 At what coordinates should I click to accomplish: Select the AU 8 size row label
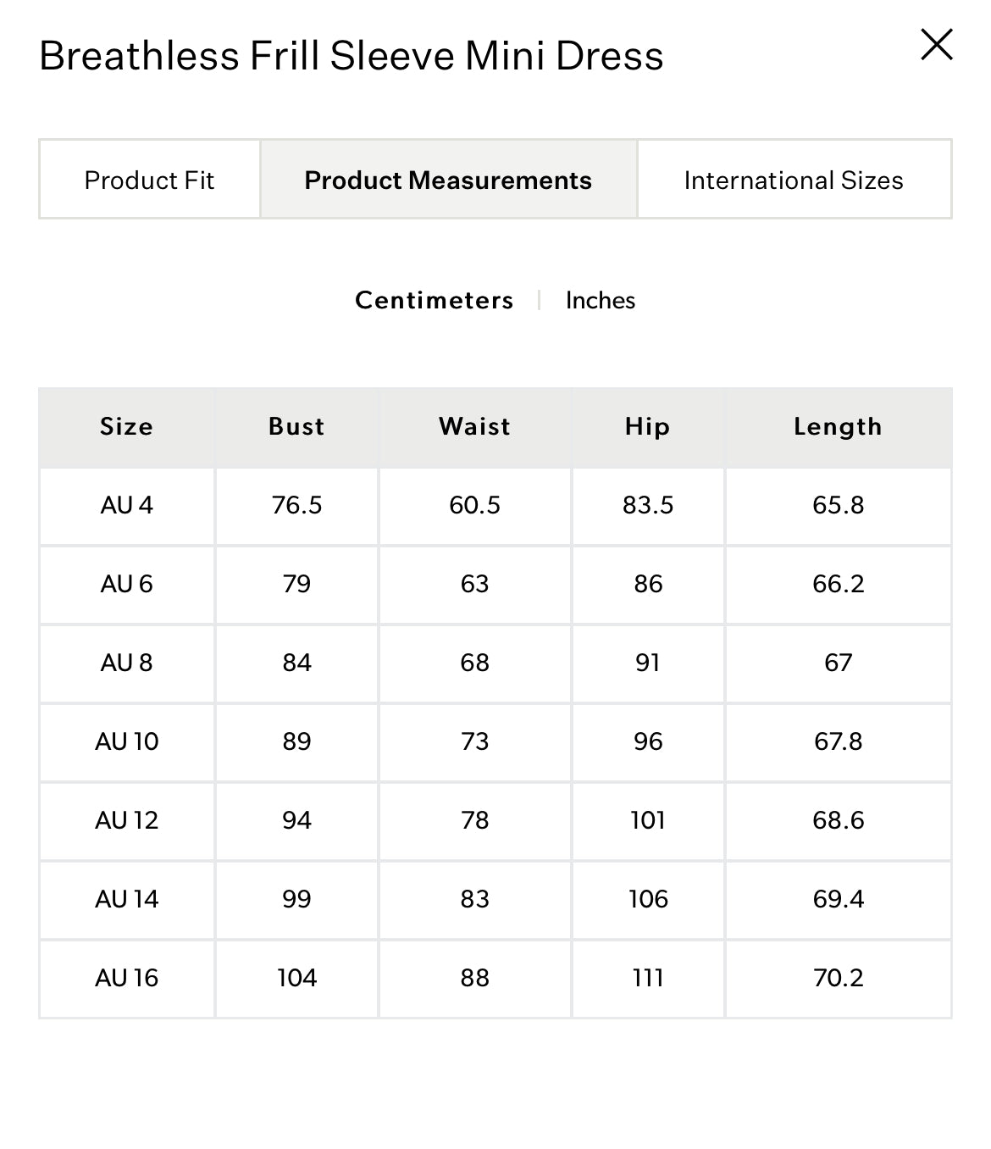coord(126,663)
